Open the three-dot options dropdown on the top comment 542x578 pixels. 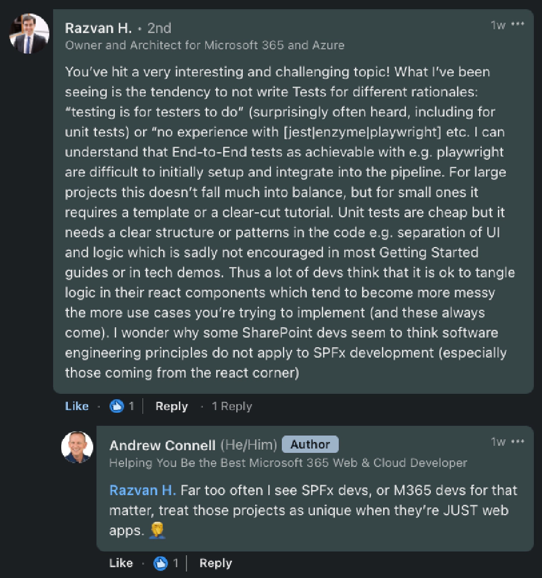[518, 24]
